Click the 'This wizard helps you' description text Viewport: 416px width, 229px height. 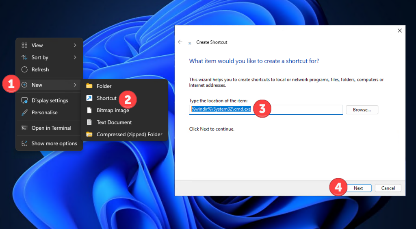tap(286, 82)
